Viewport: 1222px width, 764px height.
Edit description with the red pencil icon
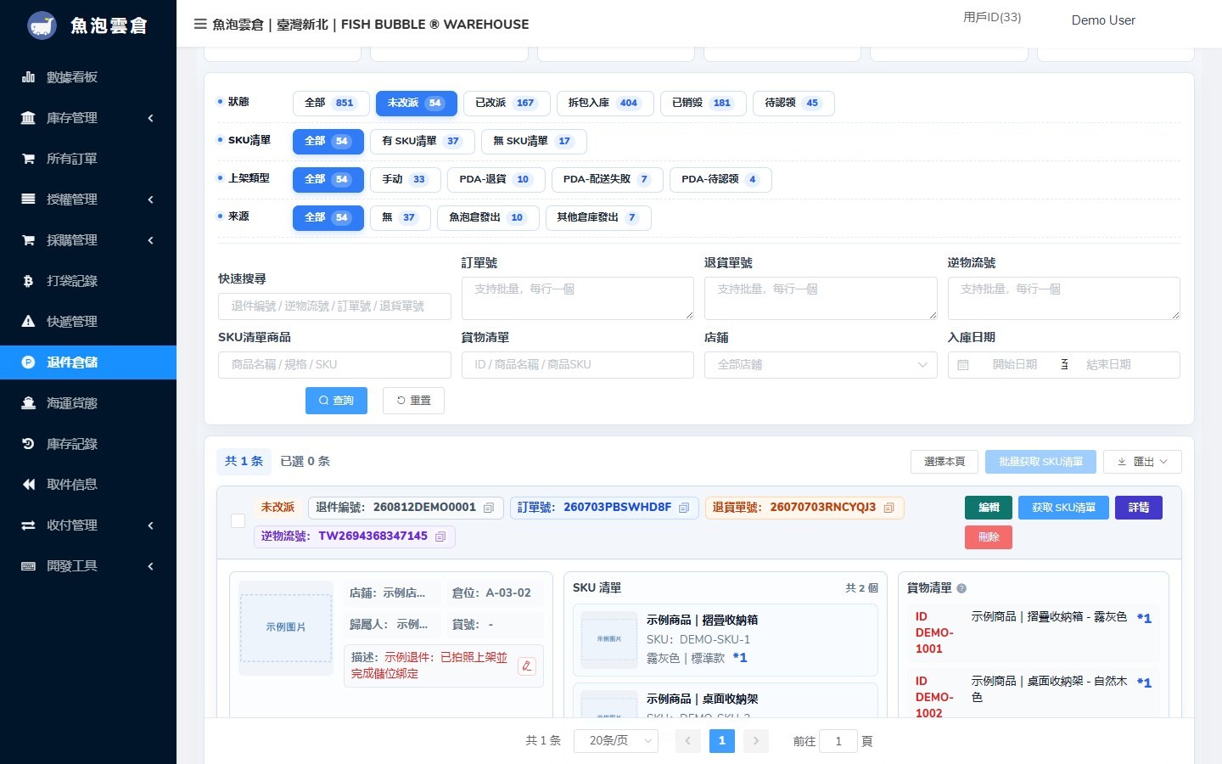pos(527,666)
